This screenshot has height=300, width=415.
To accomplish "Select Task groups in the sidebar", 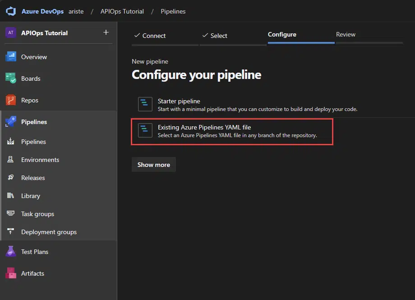I will (37, 214).
